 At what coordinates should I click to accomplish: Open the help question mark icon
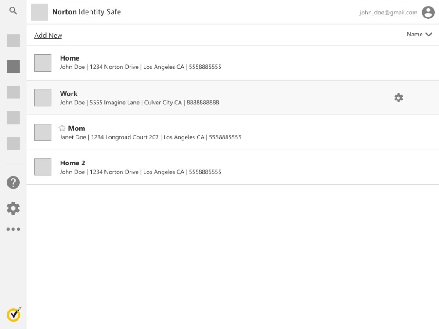pos(13,182)
